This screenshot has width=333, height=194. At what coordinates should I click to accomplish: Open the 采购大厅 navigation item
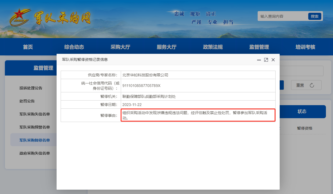pos(120,47)
